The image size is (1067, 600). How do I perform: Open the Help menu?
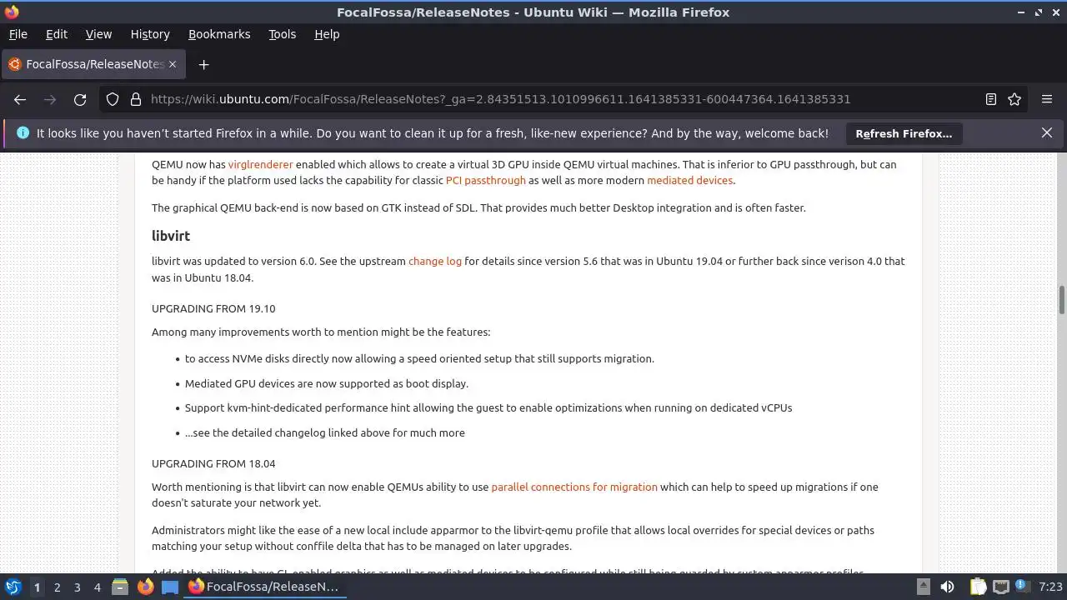tap(327, 34)
